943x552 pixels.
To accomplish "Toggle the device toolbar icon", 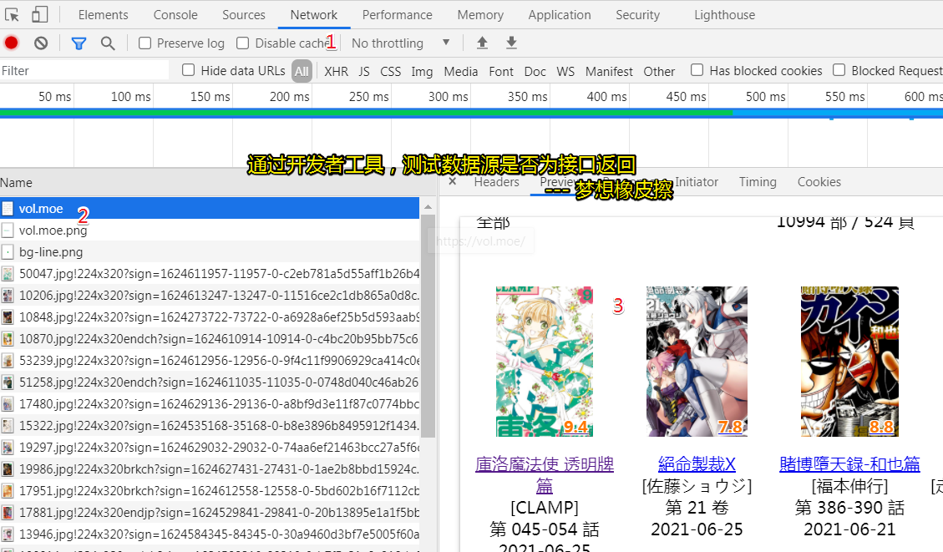I will click(40, 14).
